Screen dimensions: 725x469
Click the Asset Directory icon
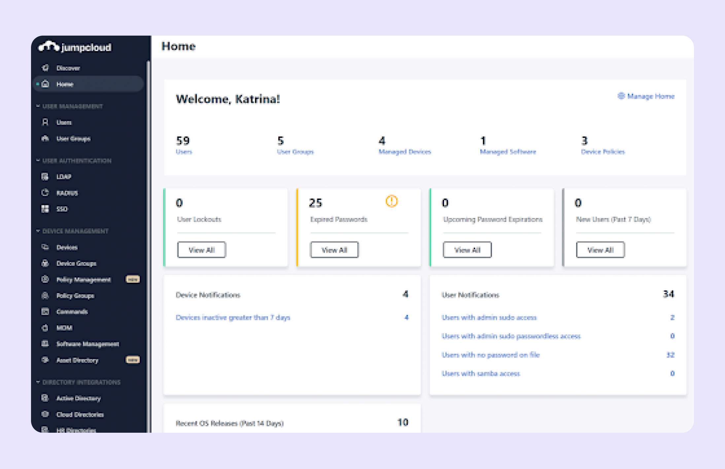45,360
